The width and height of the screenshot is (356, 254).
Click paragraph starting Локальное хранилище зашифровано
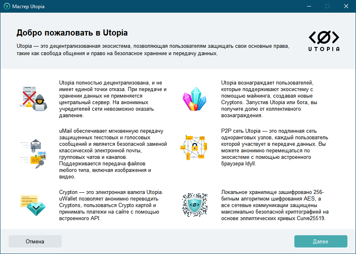click(275, 205)
